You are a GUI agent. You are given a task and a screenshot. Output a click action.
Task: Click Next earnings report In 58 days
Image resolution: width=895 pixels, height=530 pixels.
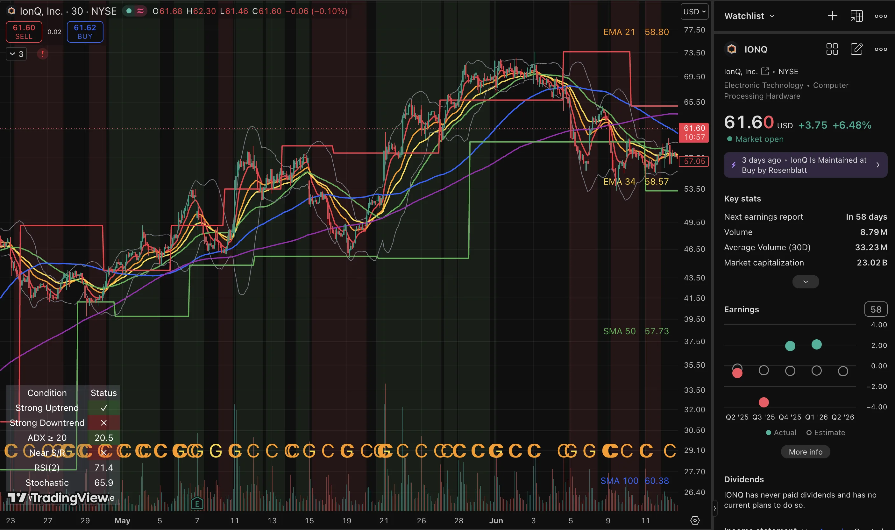[x=805, y=217]
